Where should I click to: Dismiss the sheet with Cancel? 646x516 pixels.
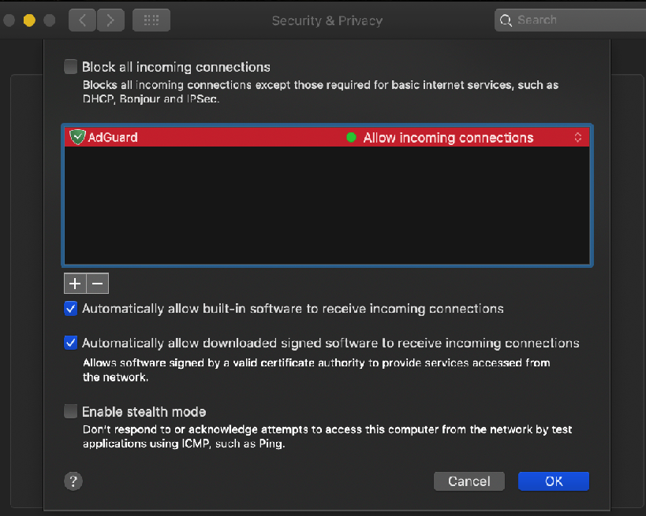469,481
